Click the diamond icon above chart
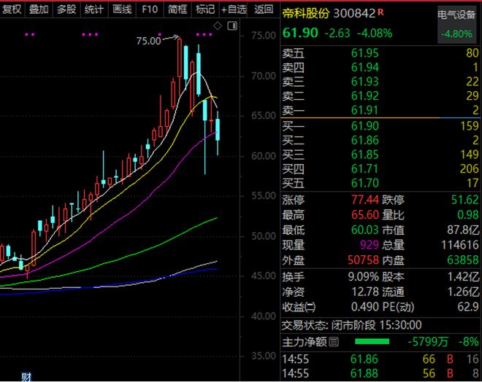 (218, 26)
